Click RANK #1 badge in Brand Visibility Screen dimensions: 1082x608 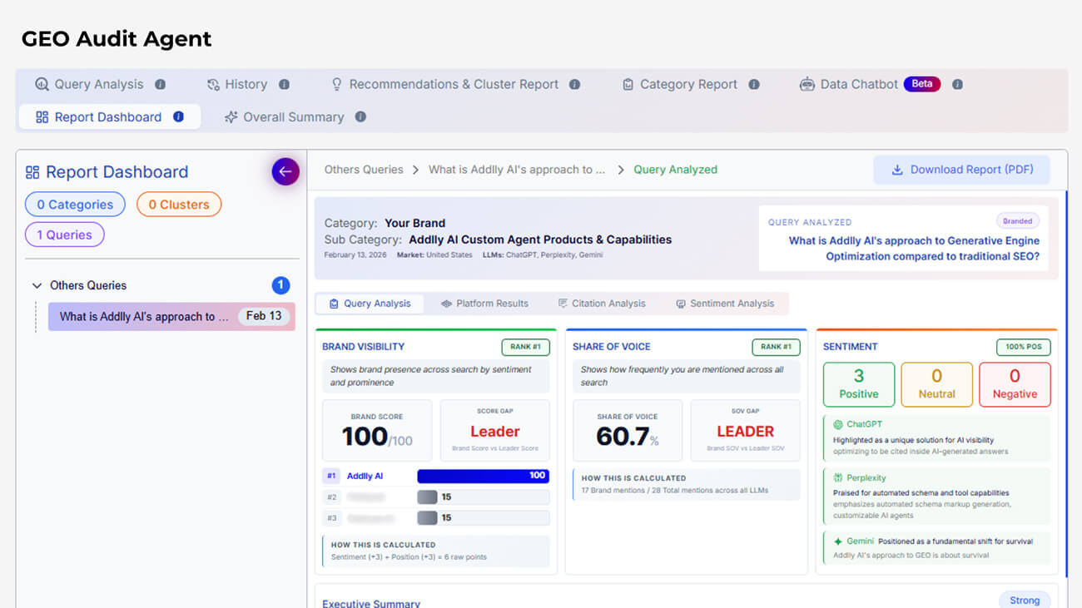525,347
